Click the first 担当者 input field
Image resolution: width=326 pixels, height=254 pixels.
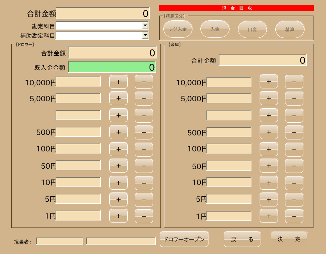coord(60,242)
